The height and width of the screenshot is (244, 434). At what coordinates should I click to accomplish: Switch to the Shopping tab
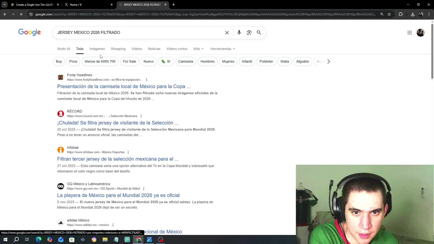(118, 49)
